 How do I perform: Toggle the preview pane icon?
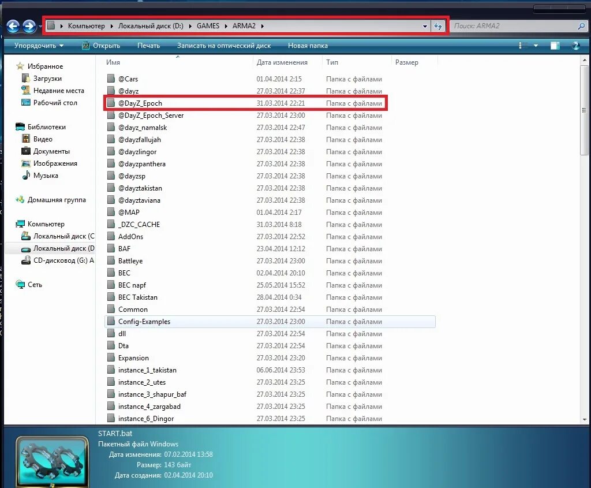pyautogui.click(x=555, y=46)
